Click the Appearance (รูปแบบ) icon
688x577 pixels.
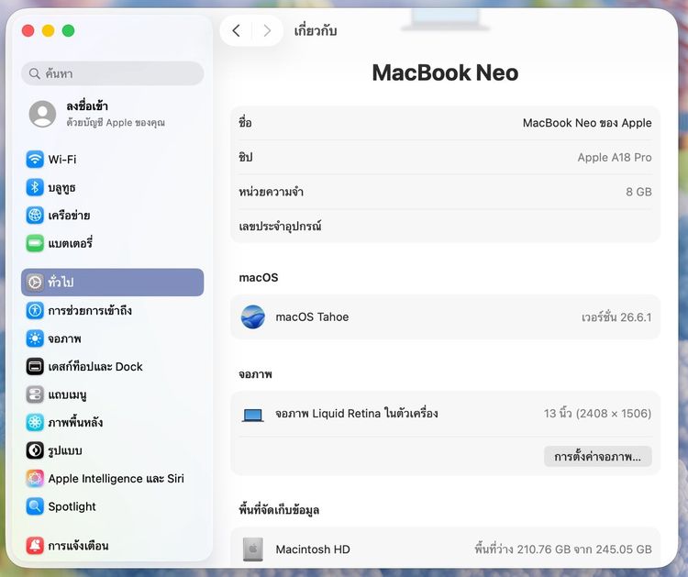pos(35,450)
